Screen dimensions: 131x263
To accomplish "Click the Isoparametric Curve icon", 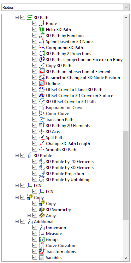I will [41, 108].
